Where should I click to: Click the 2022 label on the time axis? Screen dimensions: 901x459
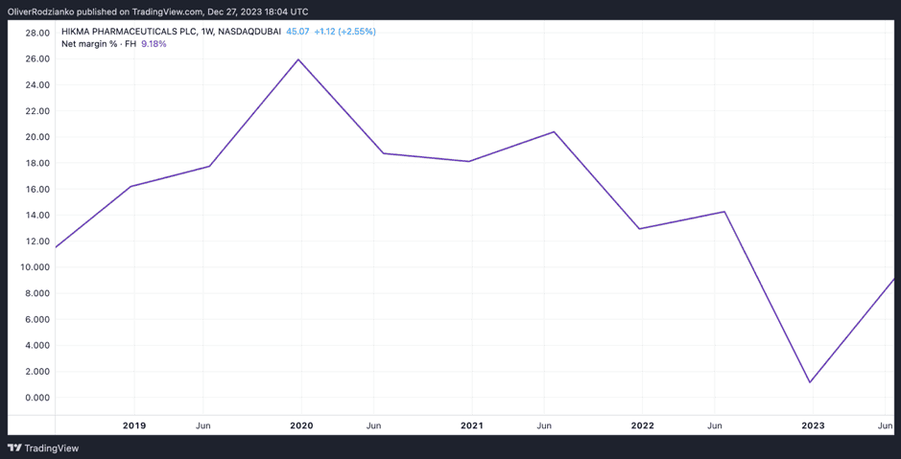tap(642, 425)
